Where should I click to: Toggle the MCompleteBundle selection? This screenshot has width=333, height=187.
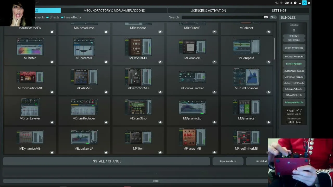coord(294,103)
